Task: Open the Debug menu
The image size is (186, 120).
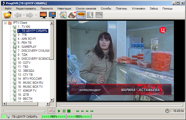Action: coord(154,8)
